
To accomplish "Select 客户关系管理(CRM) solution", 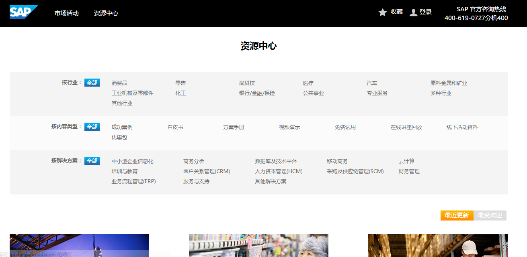I will point(207,172).
